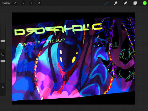Image resolution: width=148 pixels, height=111 pixels.
Task: Redo the last undone action
Action: (x=3, y=92)
